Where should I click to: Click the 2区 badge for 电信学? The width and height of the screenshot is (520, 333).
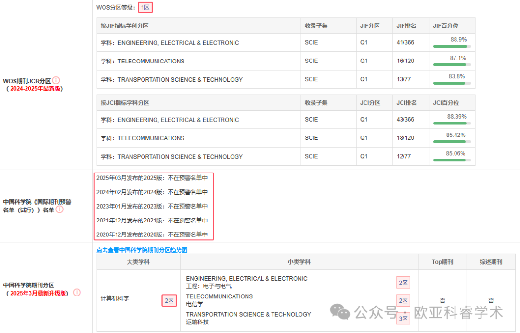[x=403, y=300]
